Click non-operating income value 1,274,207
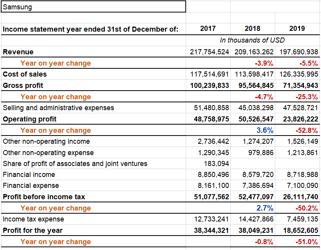The width and height of the screenshot is (321, 250). point(258,141)
